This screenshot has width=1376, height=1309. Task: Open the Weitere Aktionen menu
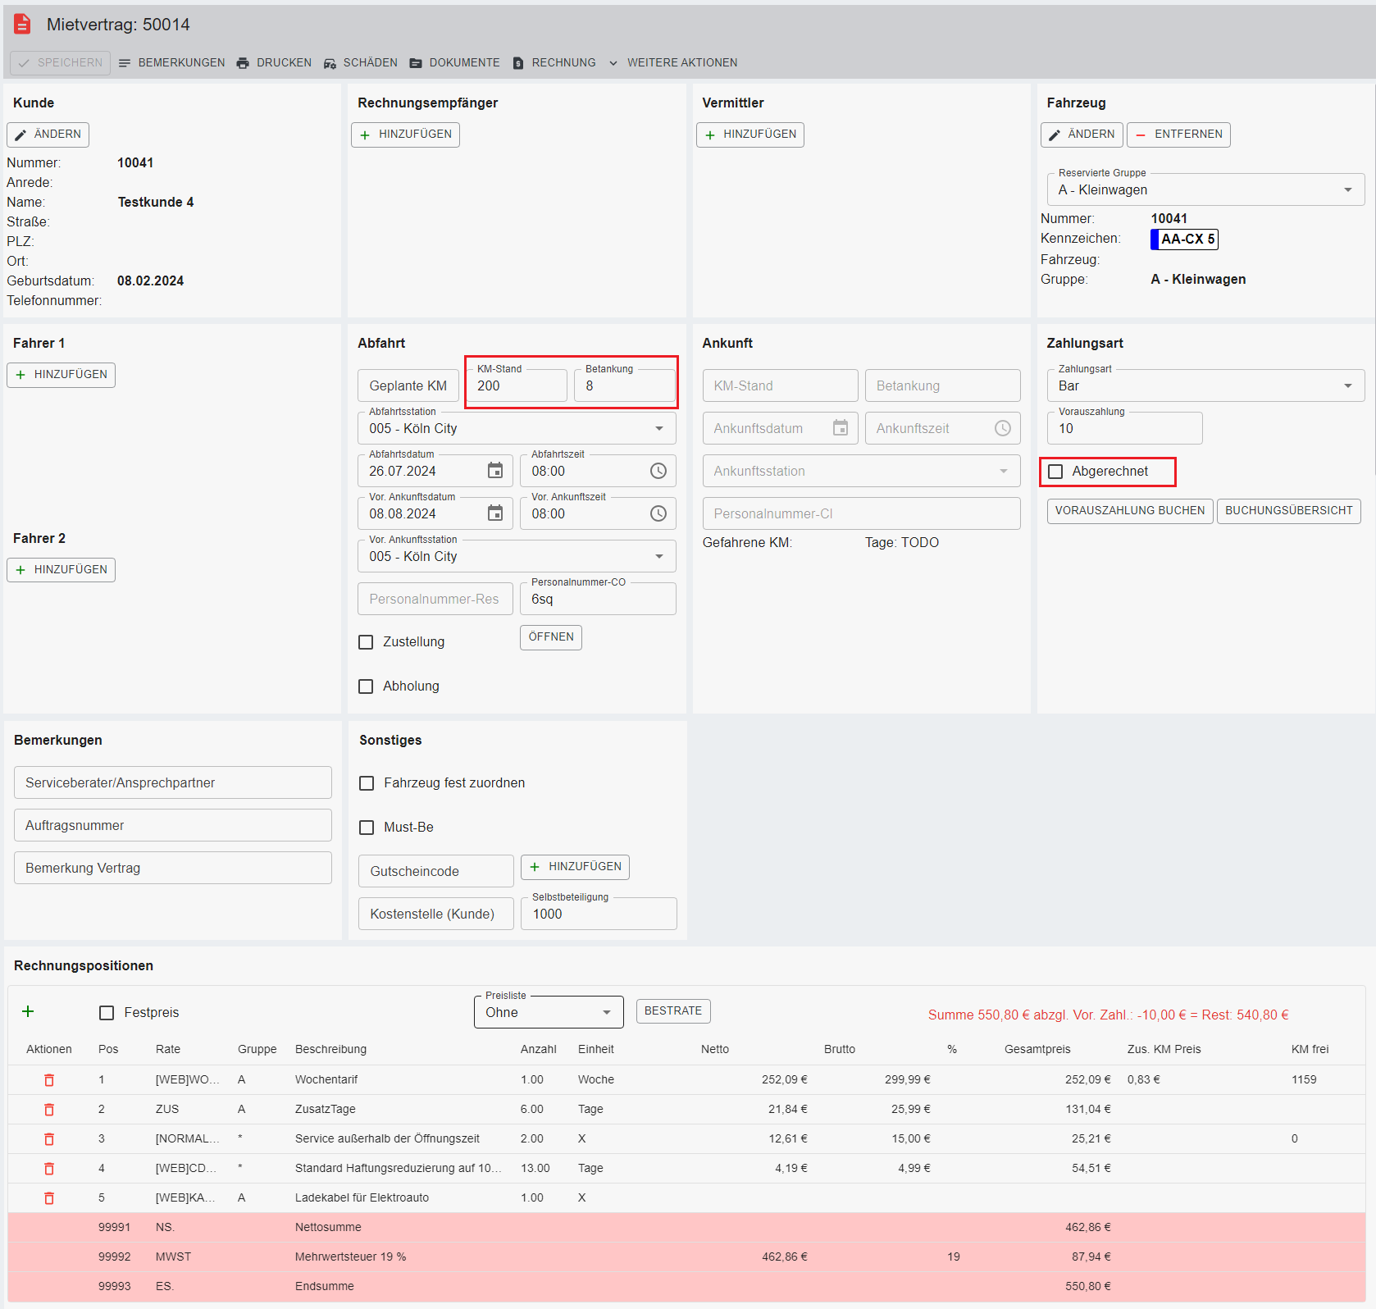point(673,63)
